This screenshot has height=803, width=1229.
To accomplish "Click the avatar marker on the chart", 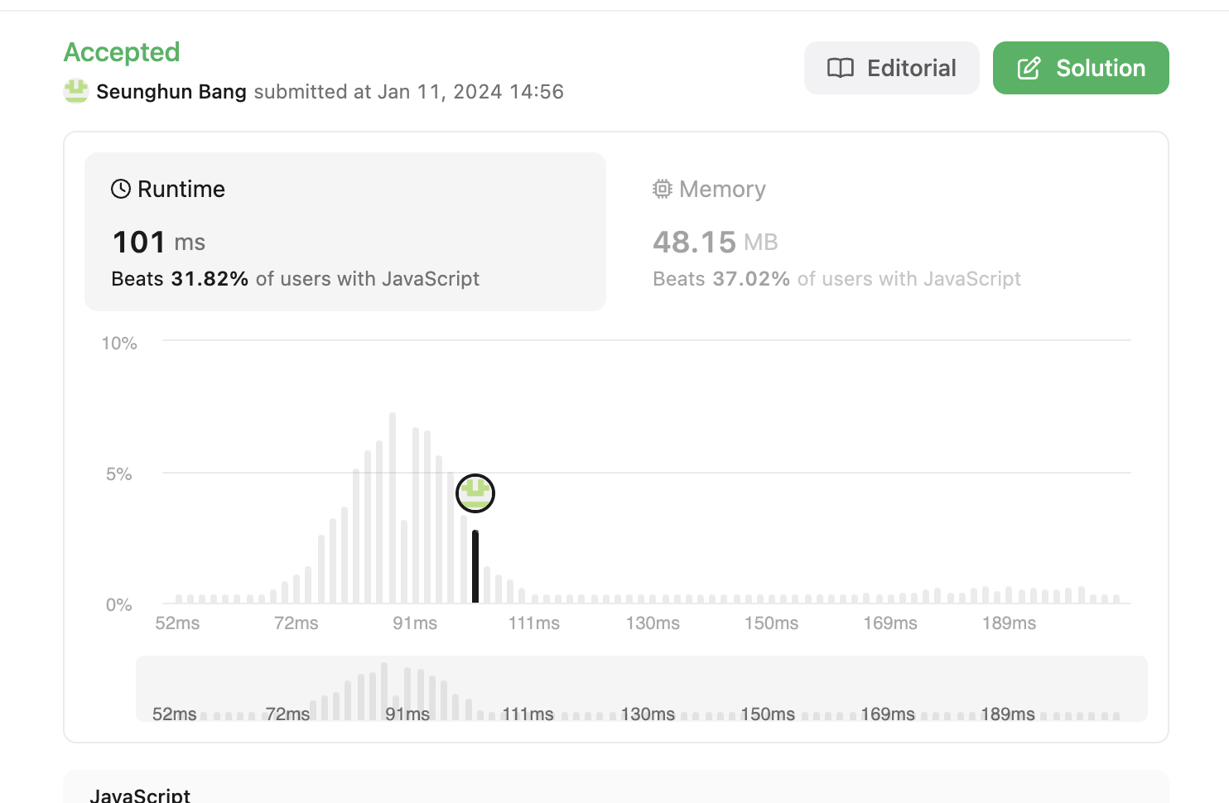I will pyautogui.click(x=475, y=493).
